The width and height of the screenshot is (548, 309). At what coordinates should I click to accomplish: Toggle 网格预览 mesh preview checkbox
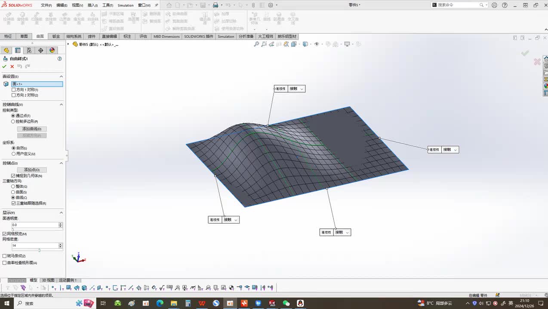pyautogui.click(x=5, y=234)
